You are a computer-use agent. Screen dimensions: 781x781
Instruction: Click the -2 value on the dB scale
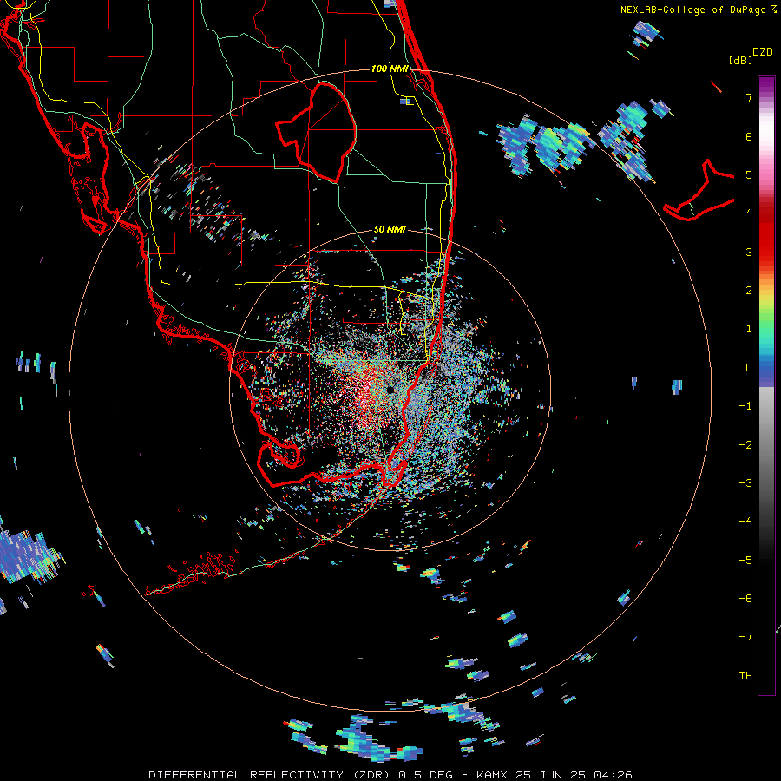pos(745,445)
